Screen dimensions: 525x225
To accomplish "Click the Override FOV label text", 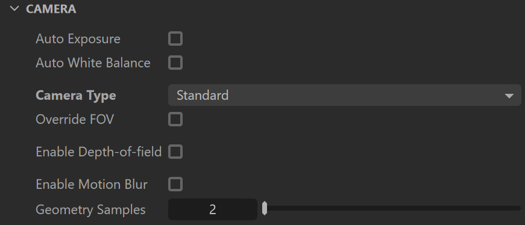I will (x=75, y=119).
